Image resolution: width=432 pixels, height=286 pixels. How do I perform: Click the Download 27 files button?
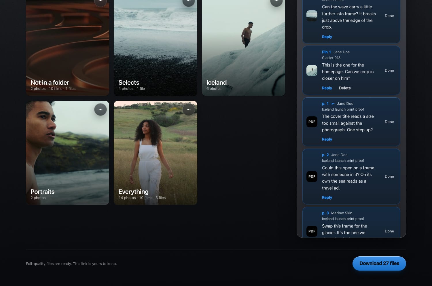tap(379, 264)
